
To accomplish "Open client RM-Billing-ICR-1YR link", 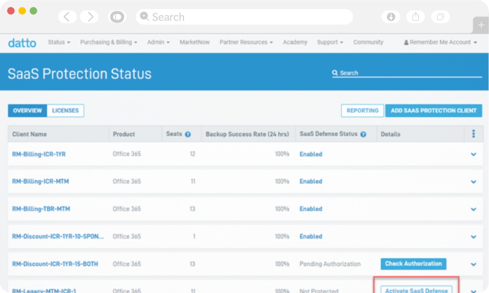I will pyautogui.click(x=39, y=154).
